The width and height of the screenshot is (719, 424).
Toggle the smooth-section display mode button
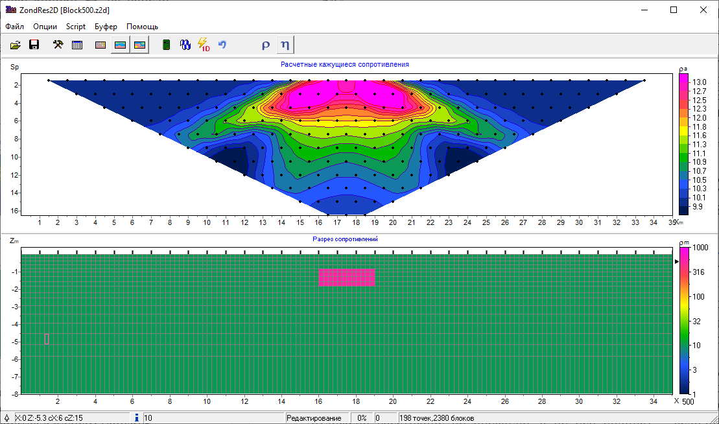coord(120,45)
